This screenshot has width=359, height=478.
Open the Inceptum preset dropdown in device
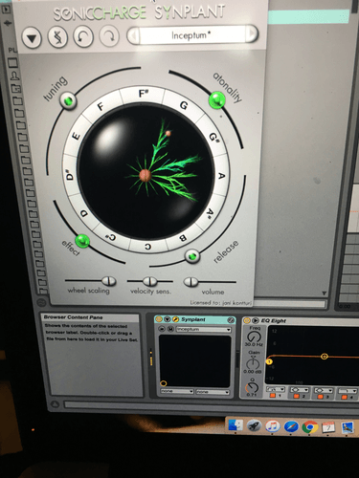coord(203,329)
